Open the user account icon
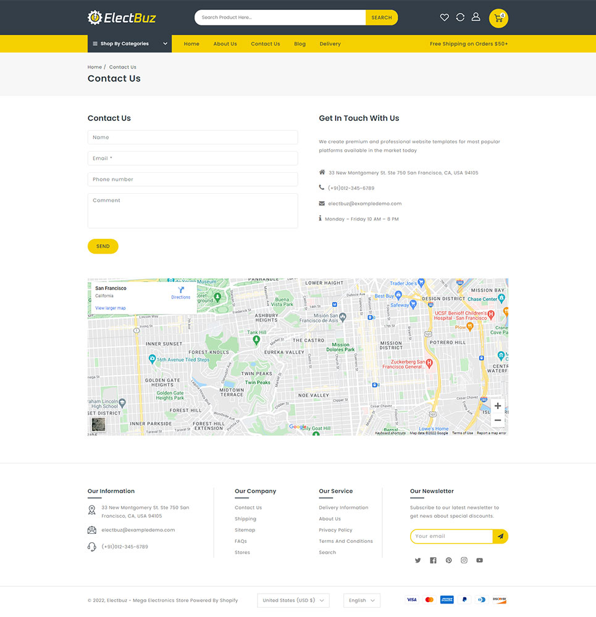This screenshot has height=617, width=596. [476, 17]
